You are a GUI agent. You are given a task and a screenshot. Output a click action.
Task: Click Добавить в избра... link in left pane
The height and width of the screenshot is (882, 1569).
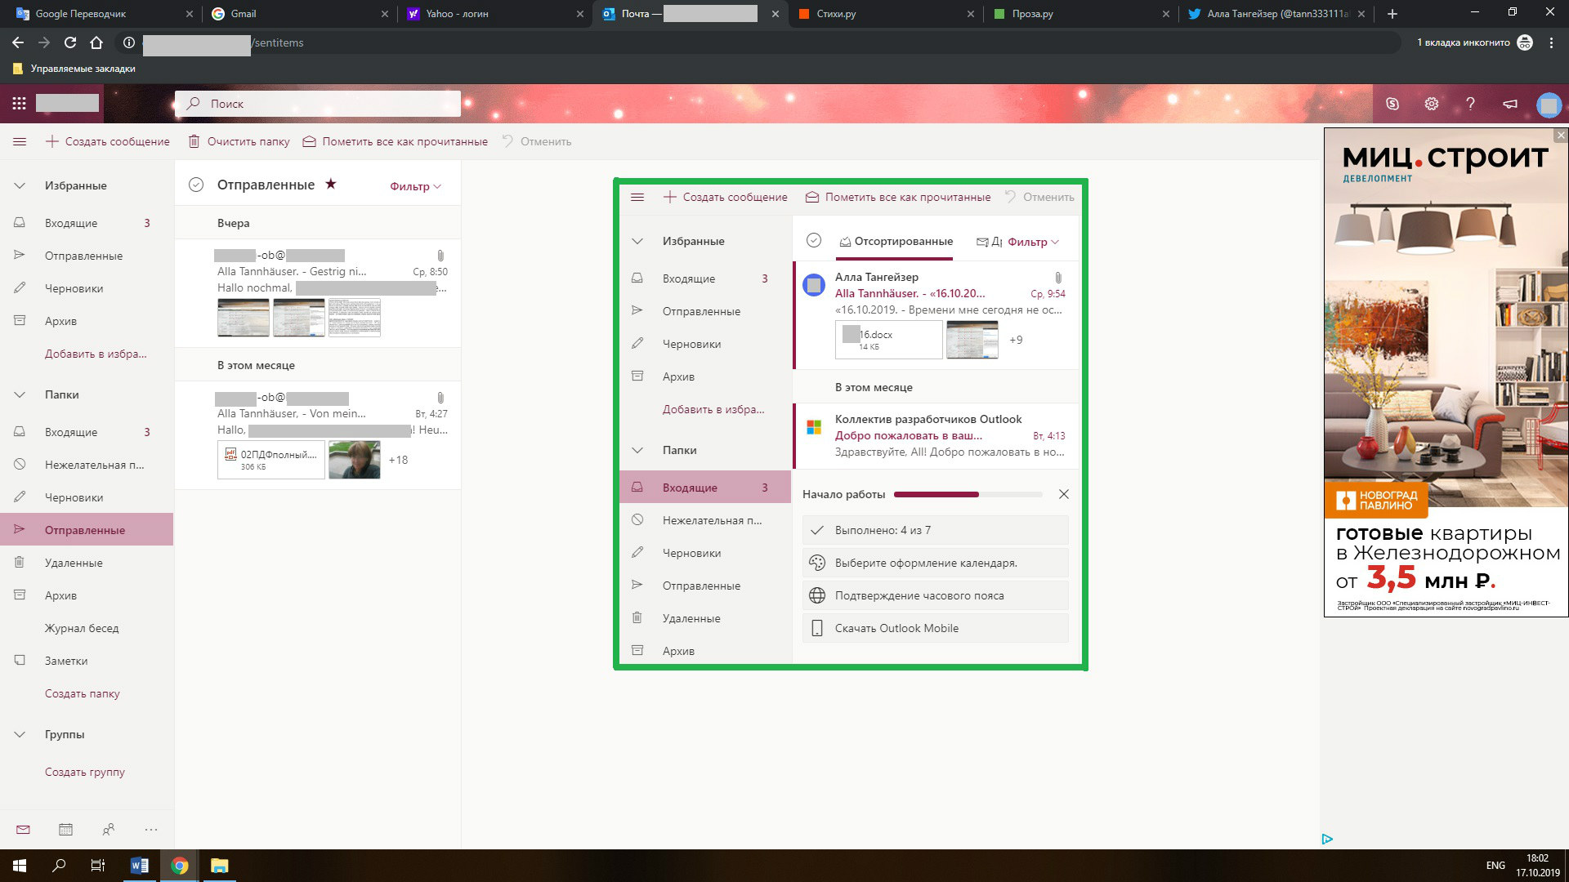[x=96, y=354]
